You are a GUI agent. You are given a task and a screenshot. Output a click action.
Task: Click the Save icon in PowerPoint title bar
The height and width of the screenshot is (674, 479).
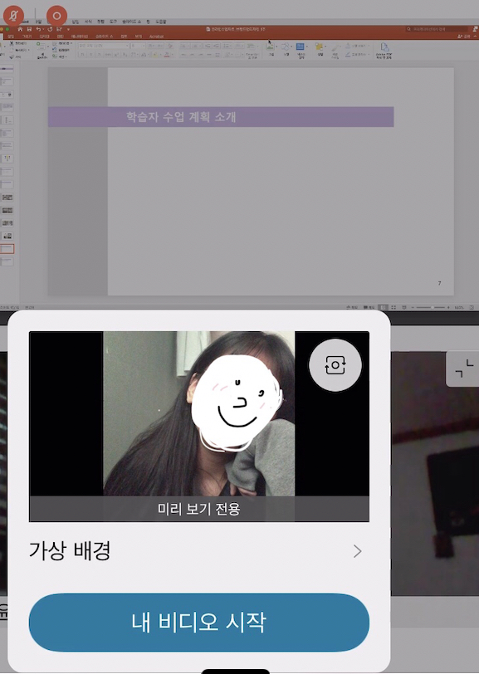click(x=29, y=29)
